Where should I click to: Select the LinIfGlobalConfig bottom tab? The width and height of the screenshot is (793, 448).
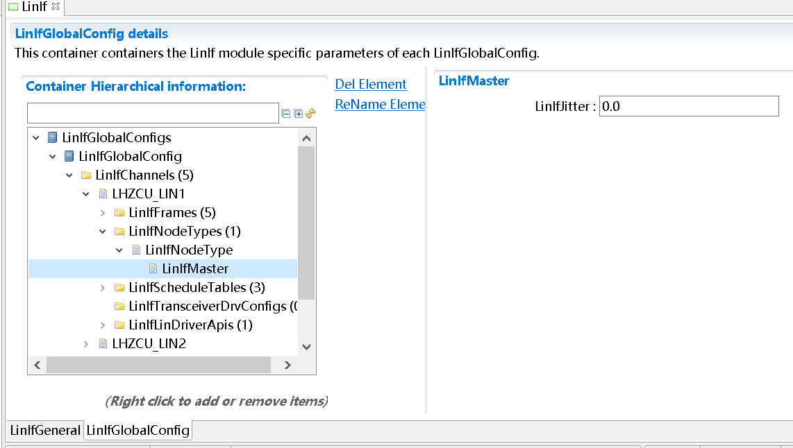137,431
